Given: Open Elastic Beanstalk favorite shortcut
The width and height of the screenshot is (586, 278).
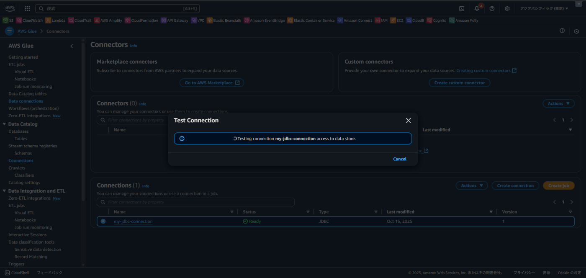Looking at the screenshot, I should pos(224,20).
